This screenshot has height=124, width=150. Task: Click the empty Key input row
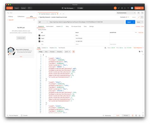(x=58, y=44)
